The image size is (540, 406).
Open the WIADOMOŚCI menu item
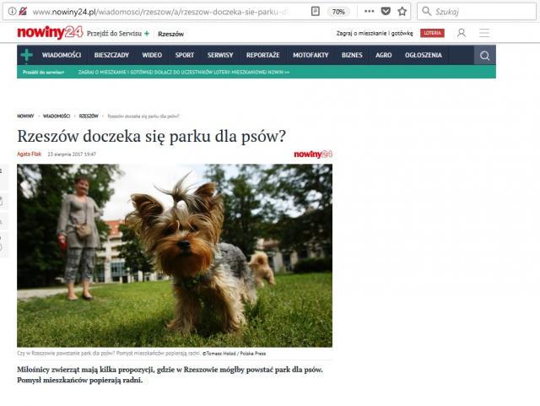tap(62, 56)
